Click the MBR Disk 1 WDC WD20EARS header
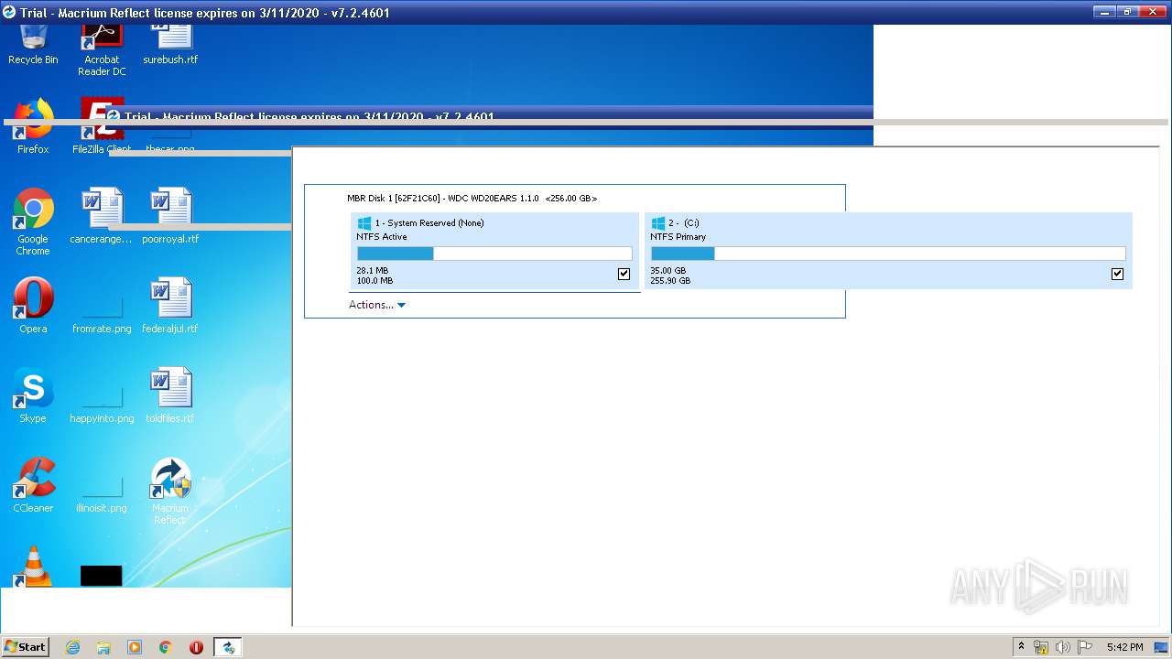The image size is (1172, 659). 472,198
